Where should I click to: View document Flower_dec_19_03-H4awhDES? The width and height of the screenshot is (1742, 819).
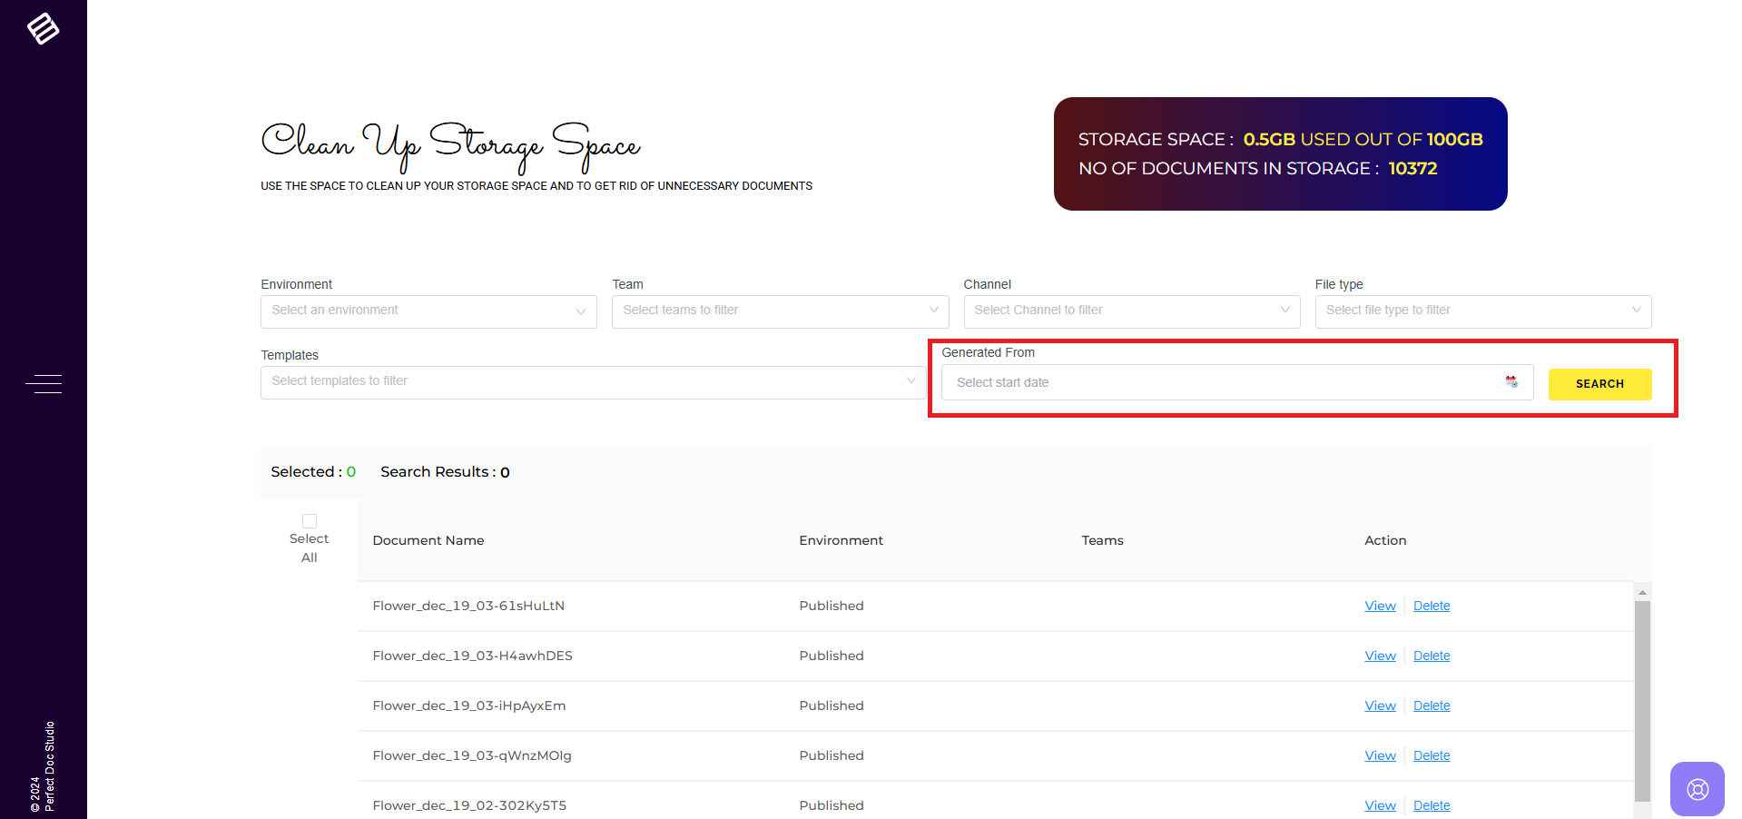coord(1380,656)
